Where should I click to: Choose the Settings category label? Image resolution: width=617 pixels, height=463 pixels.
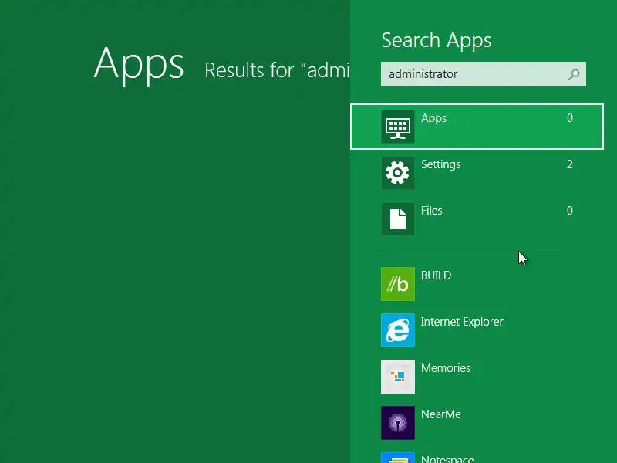tap(440, 164)
